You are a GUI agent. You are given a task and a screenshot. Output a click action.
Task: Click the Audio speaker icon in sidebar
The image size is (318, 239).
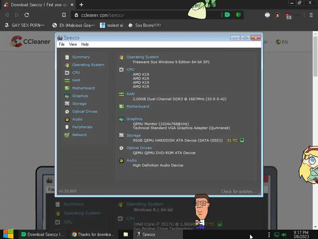point(67,119)
